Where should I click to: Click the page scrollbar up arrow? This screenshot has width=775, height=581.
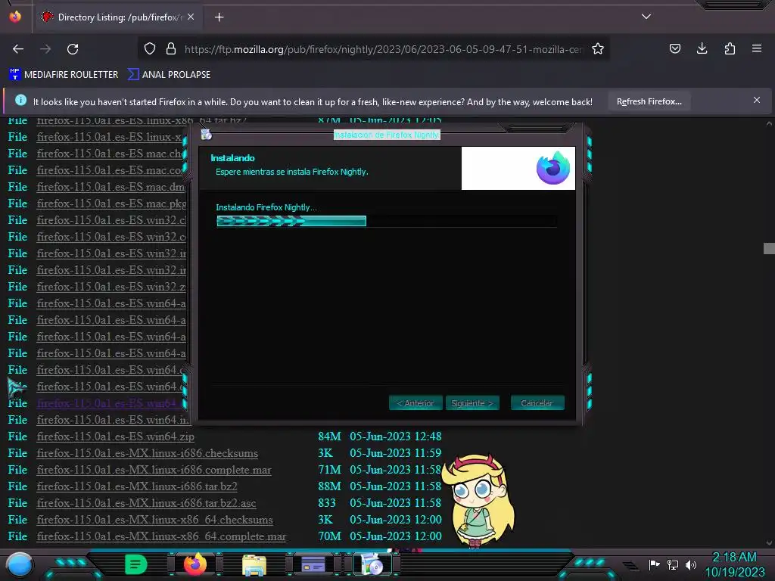769,123
